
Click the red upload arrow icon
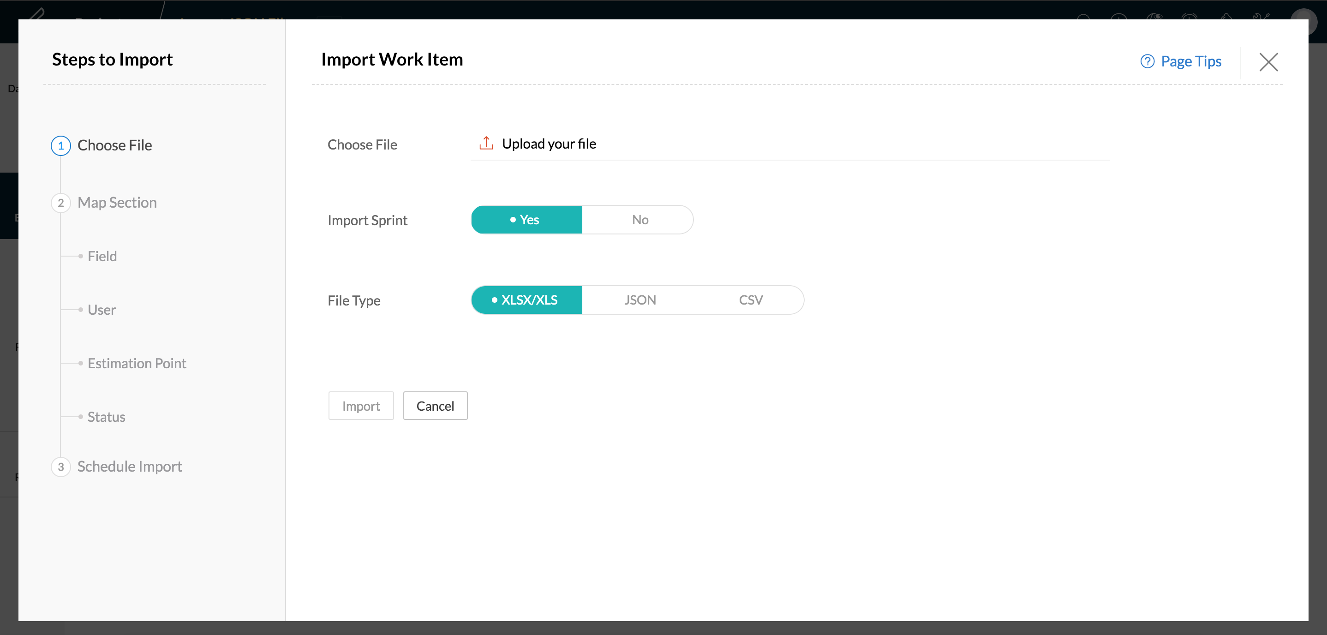486,143
